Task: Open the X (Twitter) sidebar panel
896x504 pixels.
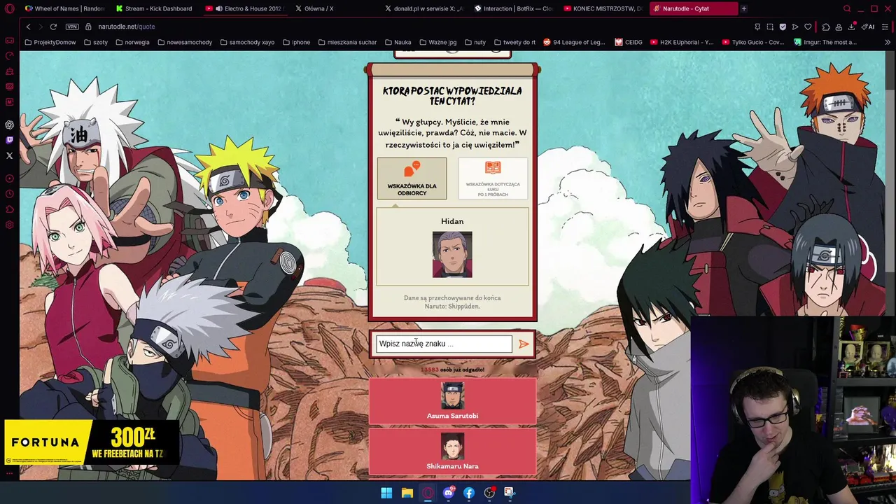Action: (9, 155)
